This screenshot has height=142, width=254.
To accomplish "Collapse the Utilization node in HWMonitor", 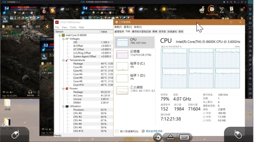I will click(64, 106).
